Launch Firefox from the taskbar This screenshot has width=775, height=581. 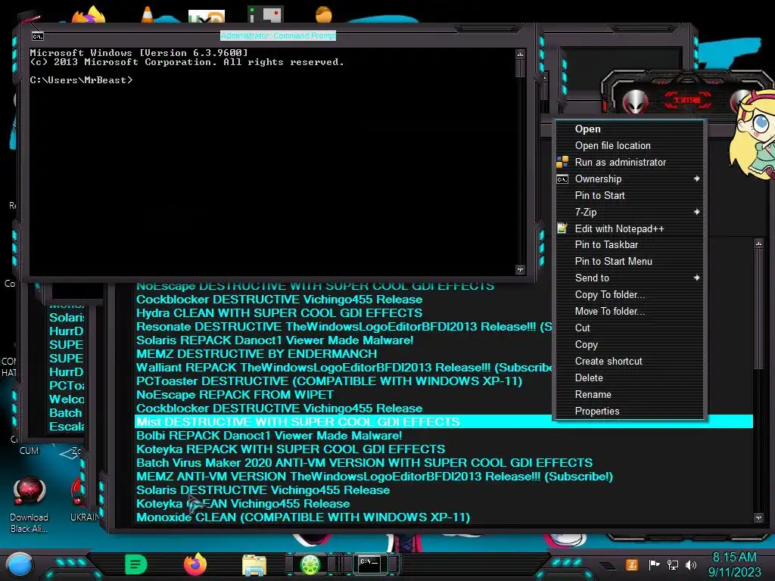point(195,564)
